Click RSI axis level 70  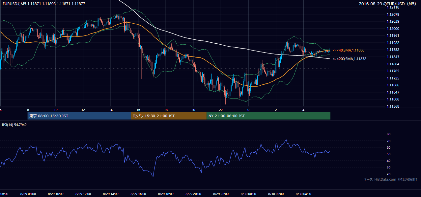(388, 141)
